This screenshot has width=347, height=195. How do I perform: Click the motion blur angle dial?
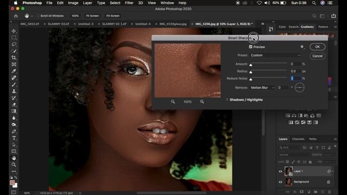tap(299, 88)
